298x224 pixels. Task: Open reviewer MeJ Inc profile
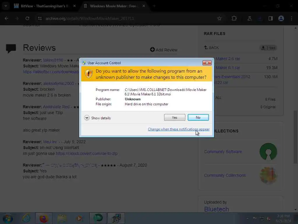click(x=50, y=142)
